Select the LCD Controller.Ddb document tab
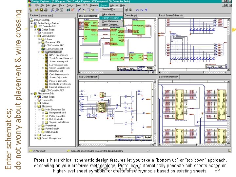This screenshot has height=177, width=236. coord(88,16)
